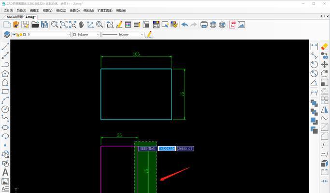Click the Print icon
Image resolution: width=330 pixels, height=193 pixels.
click(204, 25)
